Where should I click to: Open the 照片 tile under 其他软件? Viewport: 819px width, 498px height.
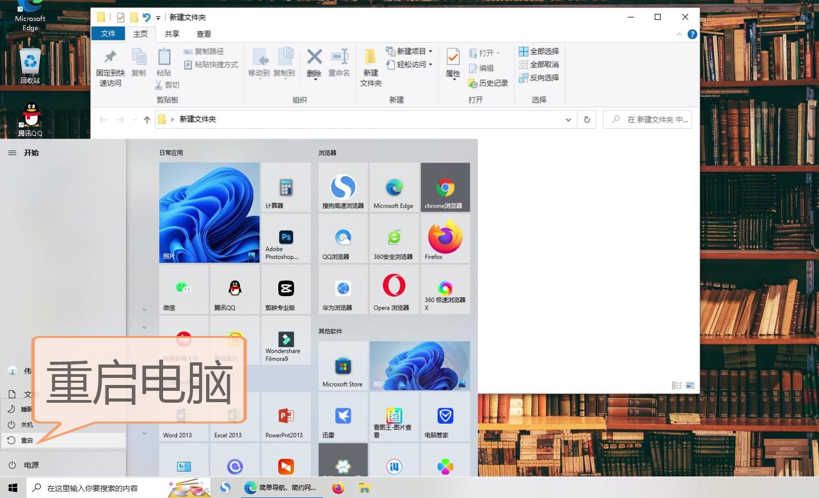(x=420, y=366)
